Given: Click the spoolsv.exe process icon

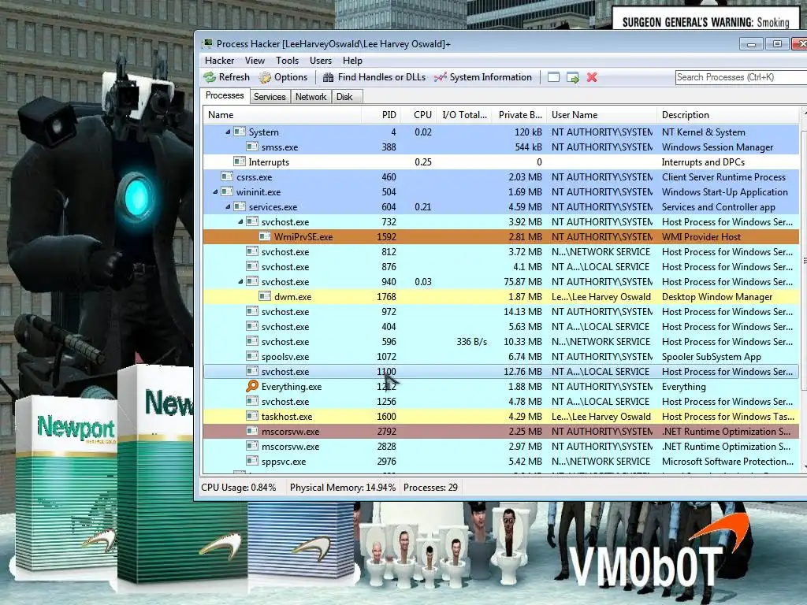Looking at the screenshot, I should [252, 356].
